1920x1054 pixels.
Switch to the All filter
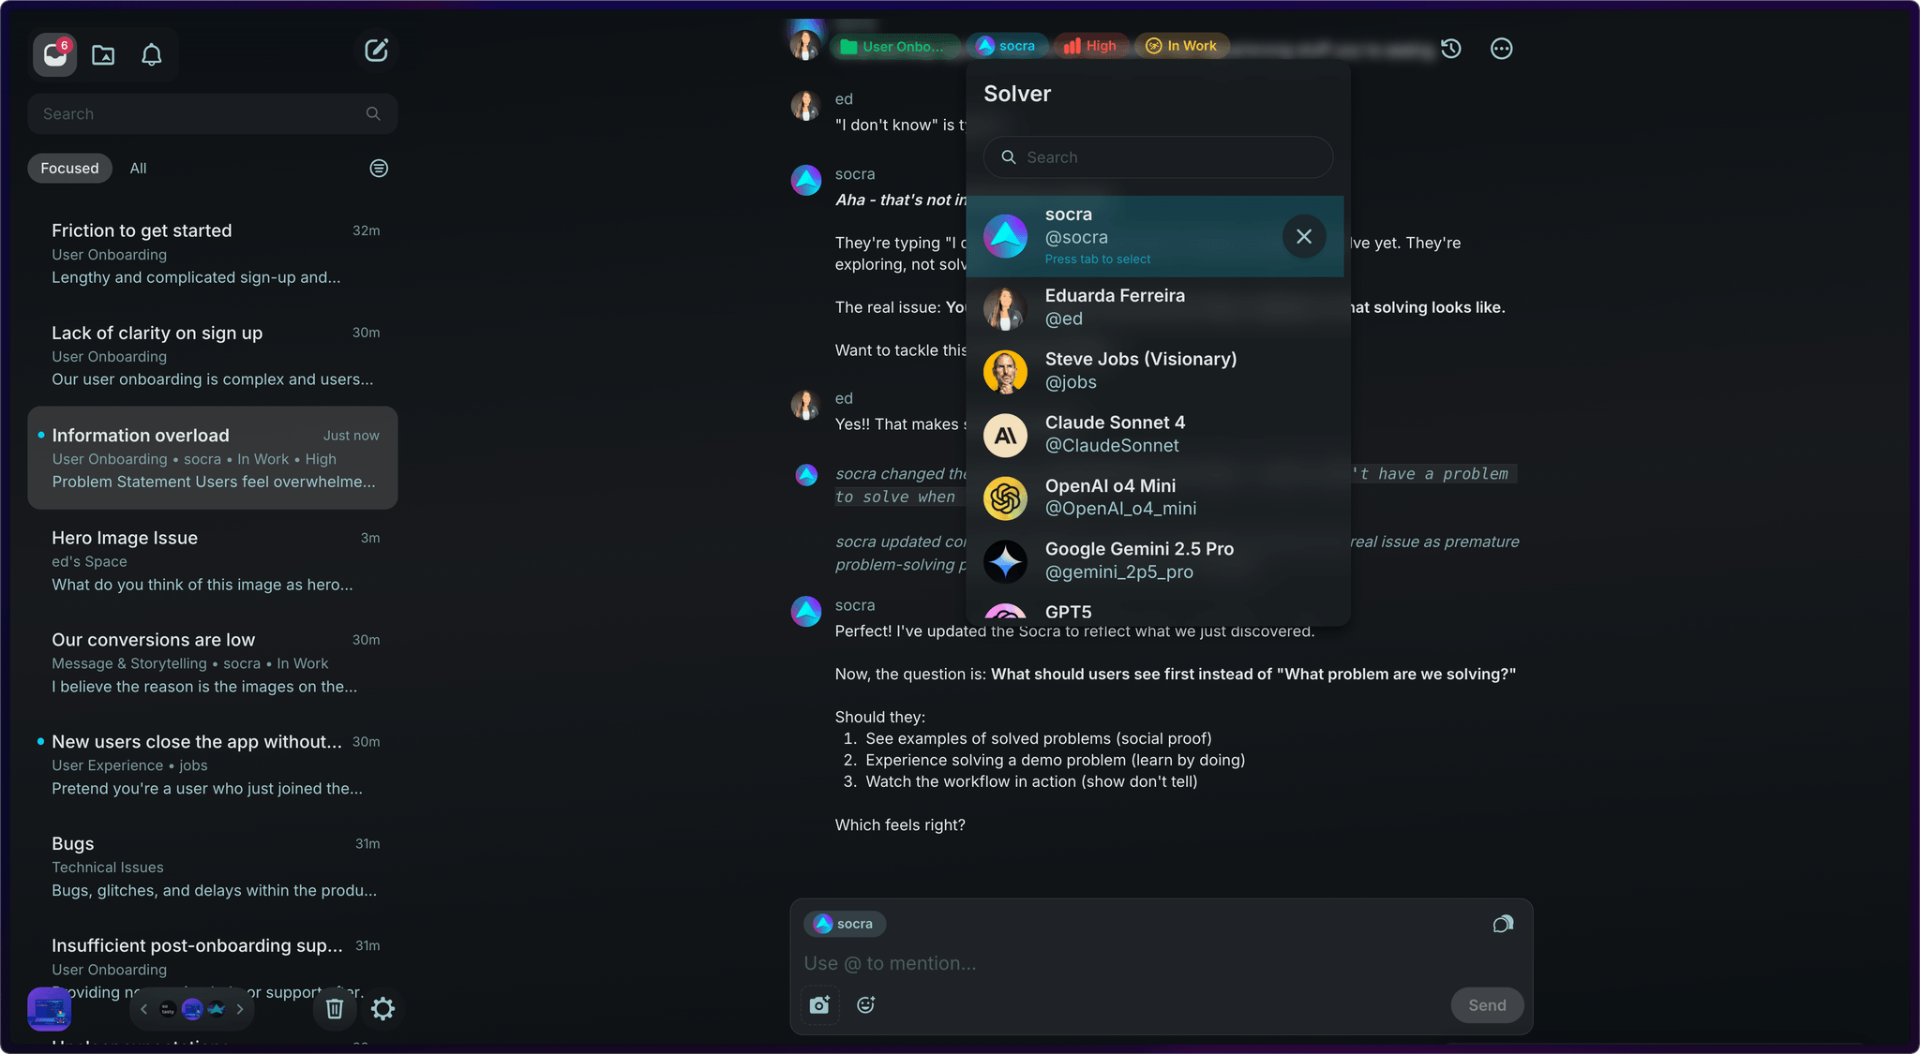pyautogui.click(x=138, y=169)
